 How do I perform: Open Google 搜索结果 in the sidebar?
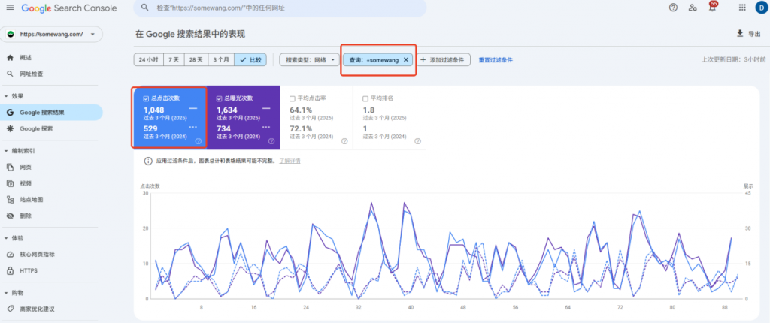click(51, 113)
